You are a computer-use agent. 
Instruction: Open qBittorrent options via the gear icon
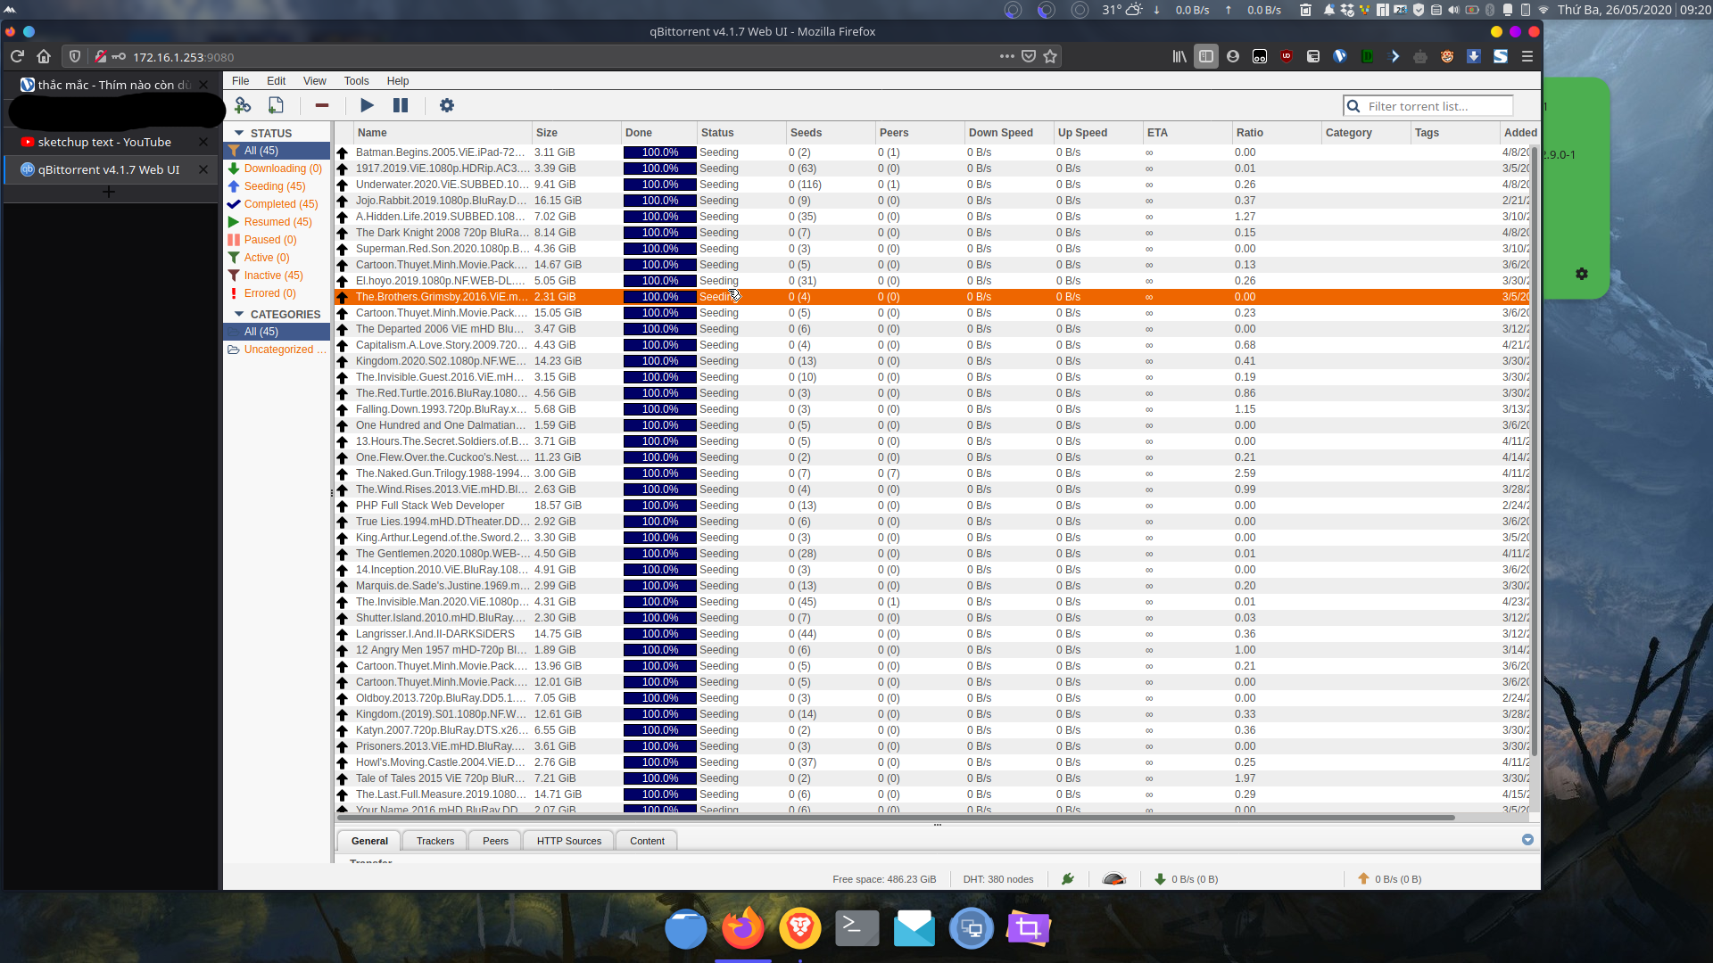(447, 105)
